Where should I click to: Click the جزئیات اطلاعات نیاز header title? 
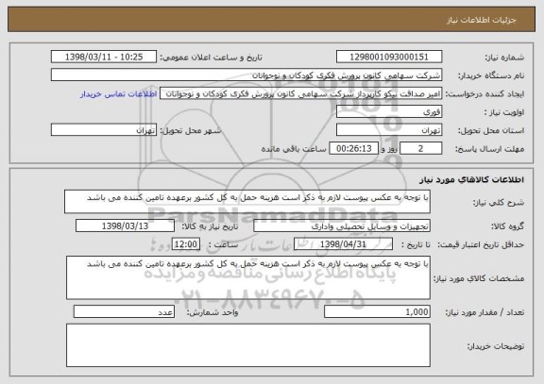pos(482,20)
